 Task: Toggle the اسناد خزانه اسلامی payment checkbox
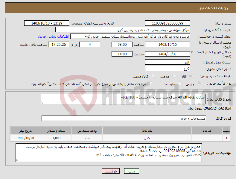(150, 83)
